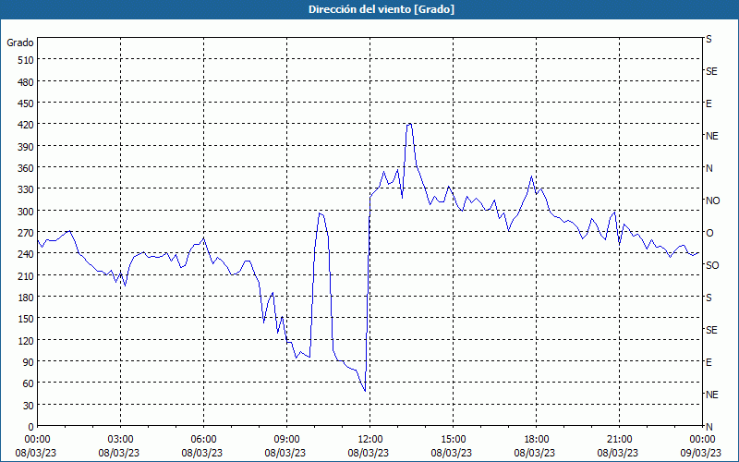Click the E compass label level with 450
The image size is (739, 462).
coord(709,103)
